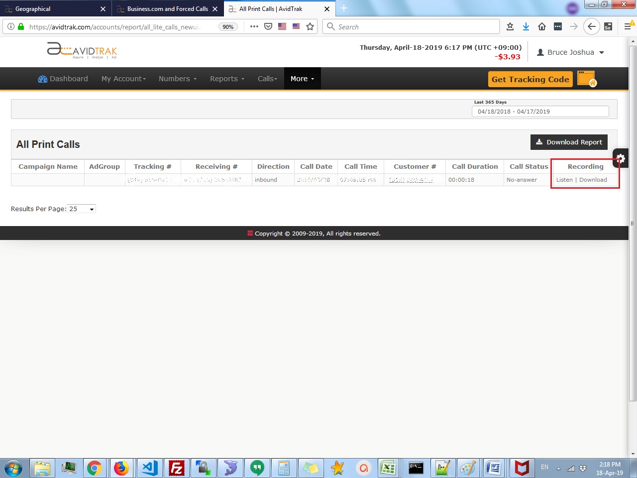Click the Download Report button
The image size is (637, 478).
(x=569, y=142)
